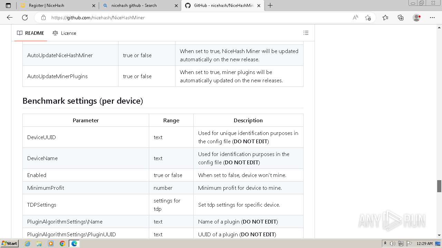This screenshot has width=442, height=248.
Task: Close the GitHub NiceHashMiner tab
Action: click(x=259, y=6)
